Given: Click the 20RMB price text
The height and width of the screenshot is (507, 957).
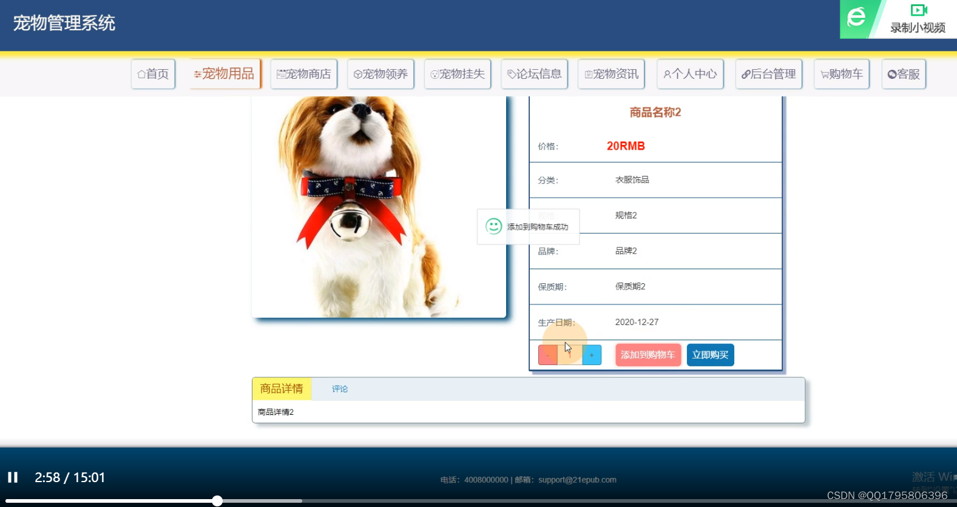Looking at the screenshot, I should tap(626, 146).
